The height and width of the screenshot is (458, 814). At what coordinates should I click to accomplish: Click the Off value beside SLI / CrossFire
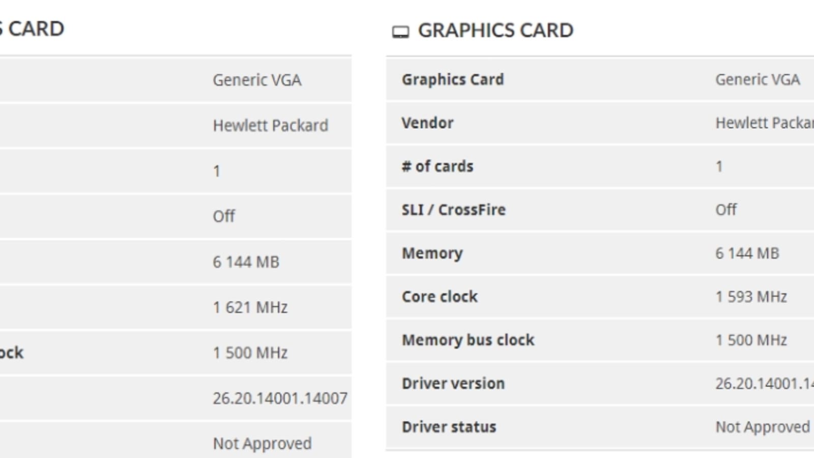[x=726, y=210]
